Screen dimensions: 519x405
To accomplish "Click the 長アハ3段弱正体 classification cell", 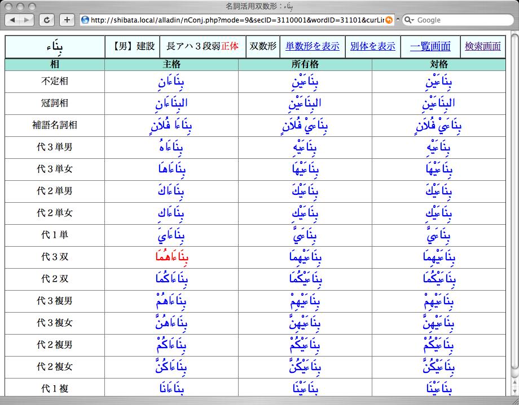I will [203, 46].
